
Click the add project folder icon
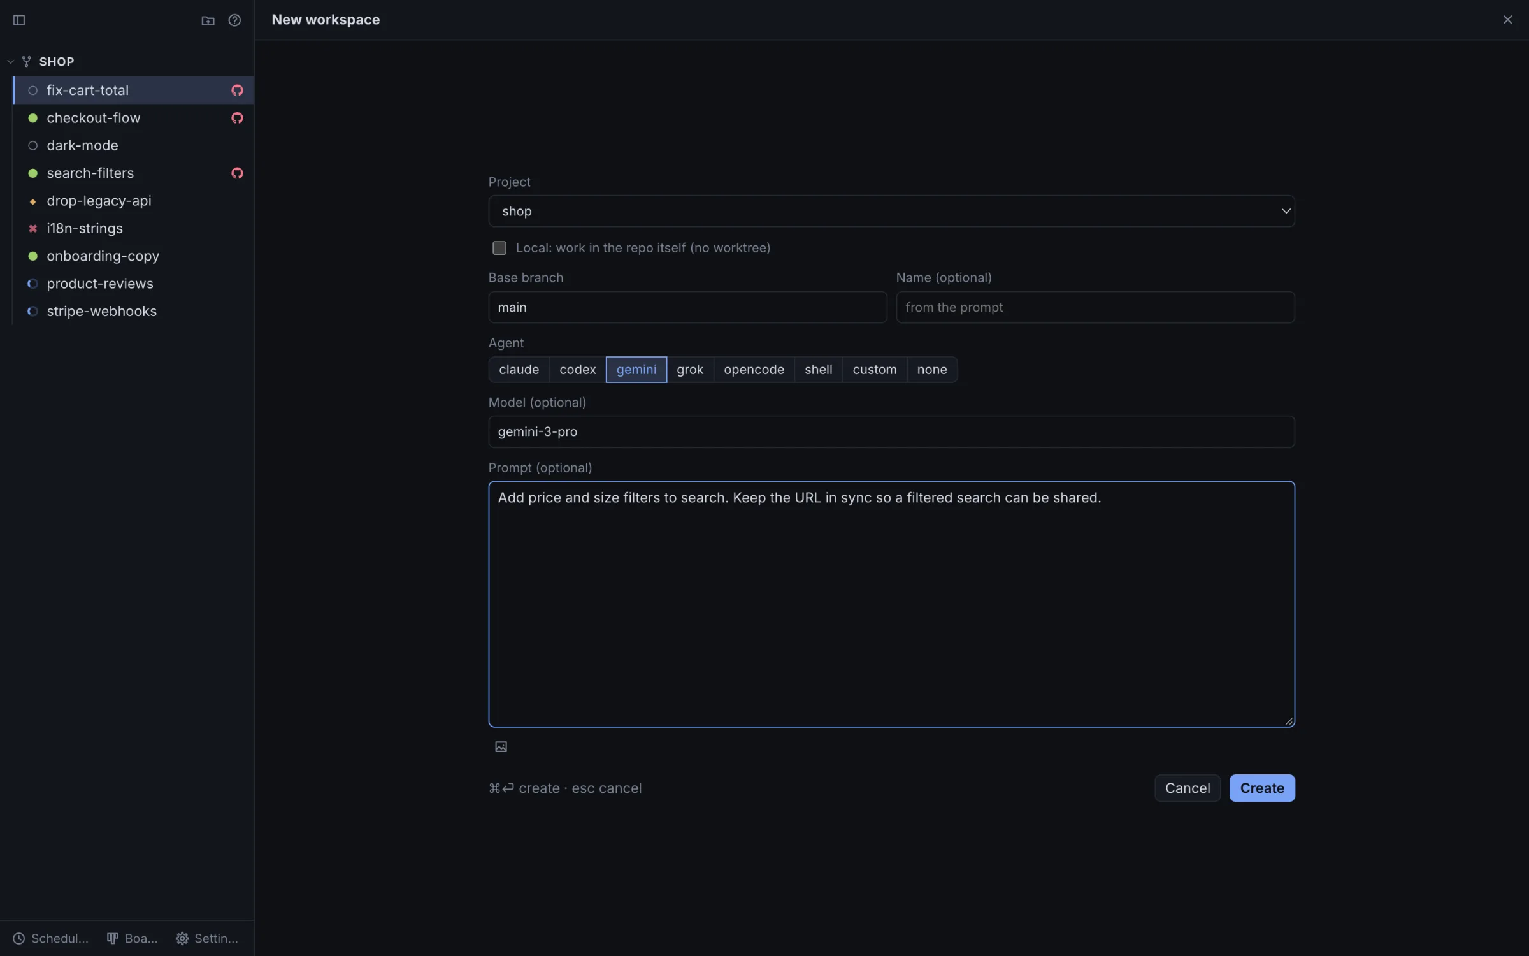[208, 20]
